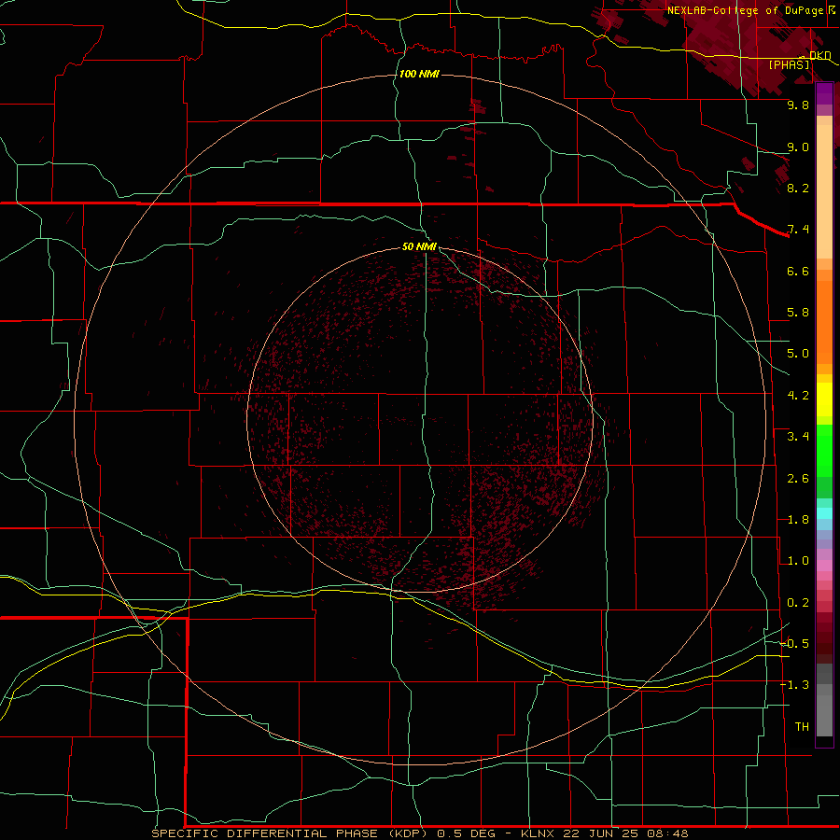Click the 5.8 value on the color scale
The width and height of the screenshot is (840, 840).
pyautogui.click(x=798, y=313)
